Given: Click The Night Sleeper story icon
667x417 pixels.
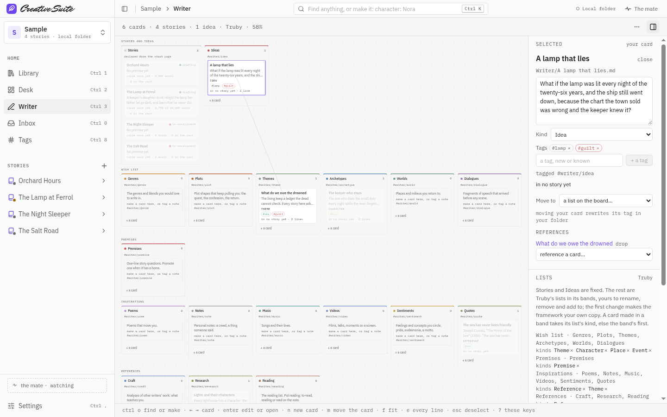Looking at the screenshot, I should (11, 214).
